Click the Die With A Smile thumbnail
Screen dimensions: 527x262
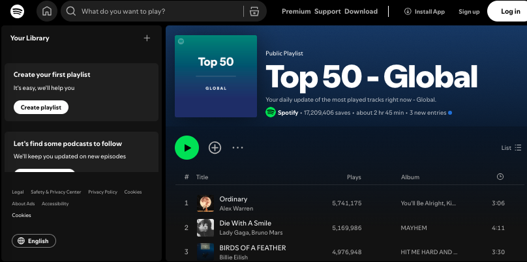(205, 227)
